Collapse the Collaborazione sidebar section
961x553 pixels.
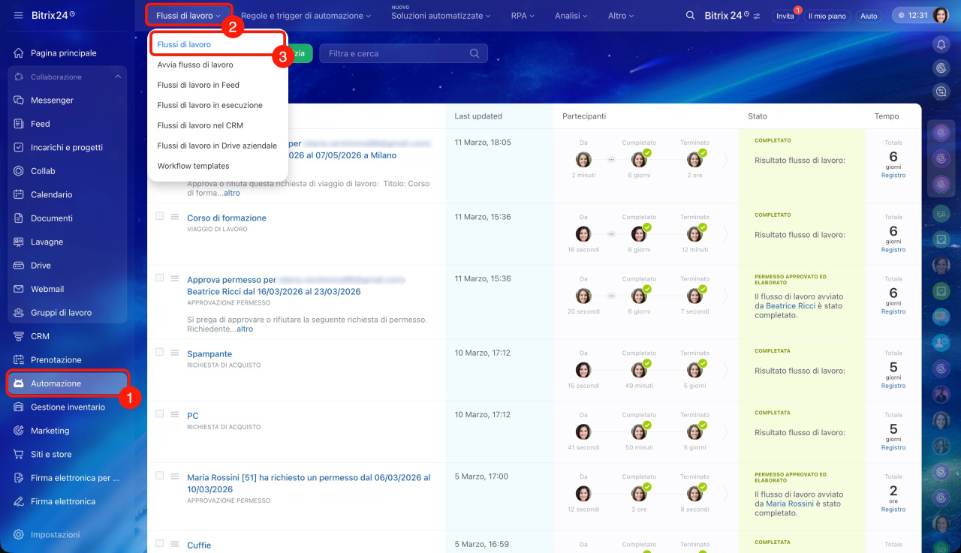coord(118,77)
